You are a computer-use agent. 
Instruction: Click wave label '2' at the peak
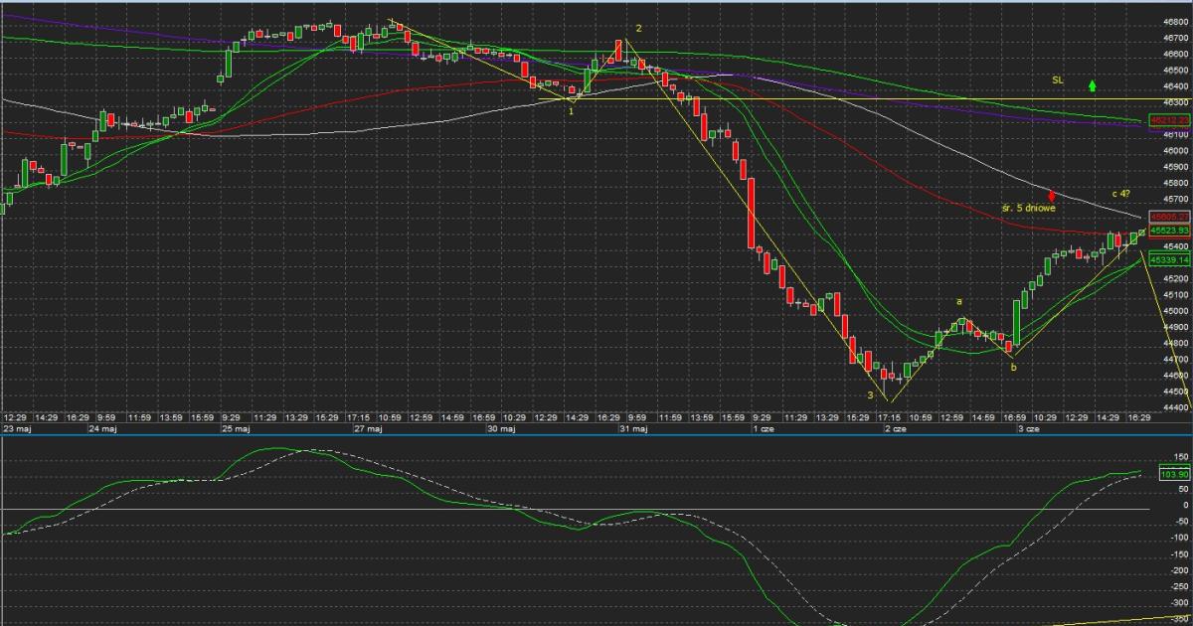tap(638, 29)
